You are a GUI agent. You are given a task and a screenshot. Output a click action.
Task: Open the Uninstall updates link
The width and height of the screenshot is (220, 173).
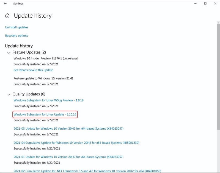click(16, 27)
